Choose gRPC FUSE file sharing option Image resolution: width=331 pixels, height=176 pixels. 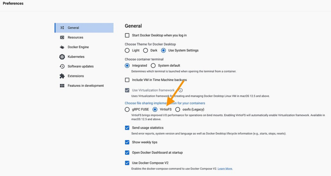coord(127,110)
